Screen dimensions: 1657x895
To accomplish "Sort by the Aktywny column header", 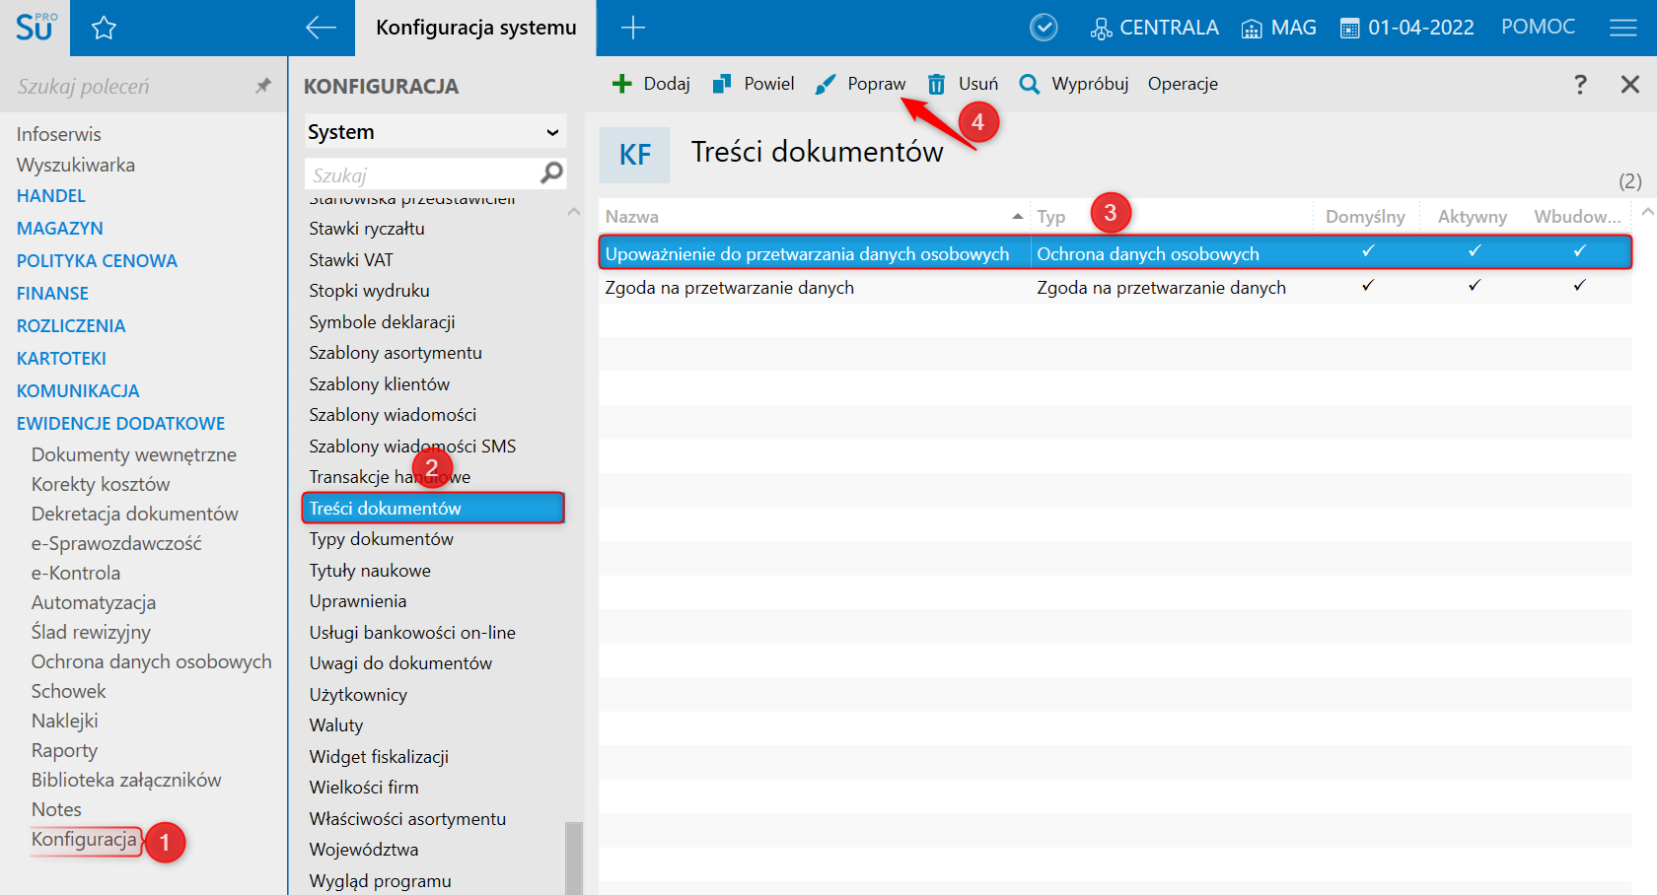I will click(x=1473, y=216).
